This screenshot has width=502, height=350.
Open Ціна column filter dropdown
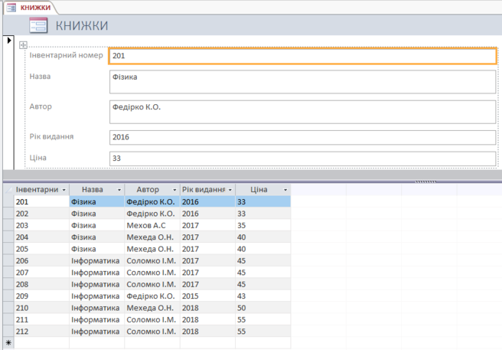pyautogui.click(x=285, y=190)
